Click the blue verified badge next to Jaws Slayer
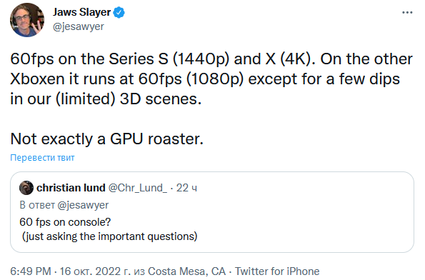This screenshot has width=425, height=280. [x=119, y=13]
